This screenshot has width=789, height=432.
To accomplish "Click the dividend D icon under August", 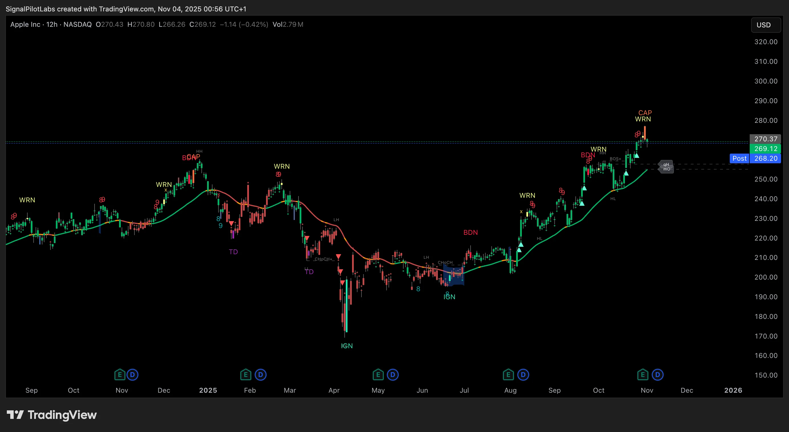I will pos(523,374).
